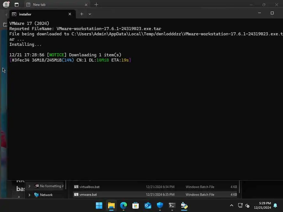Click the ETA:19s download progress text

pyautogui.click(x=120, y=60)
